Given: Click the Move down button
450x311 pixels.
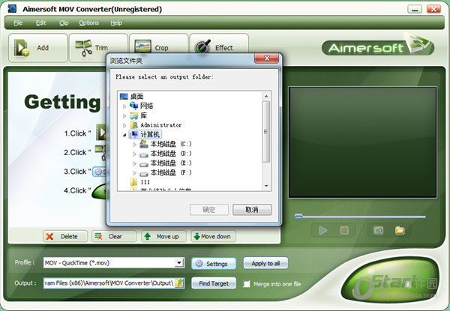Looking at the screenshot, I should pos(213,237).
